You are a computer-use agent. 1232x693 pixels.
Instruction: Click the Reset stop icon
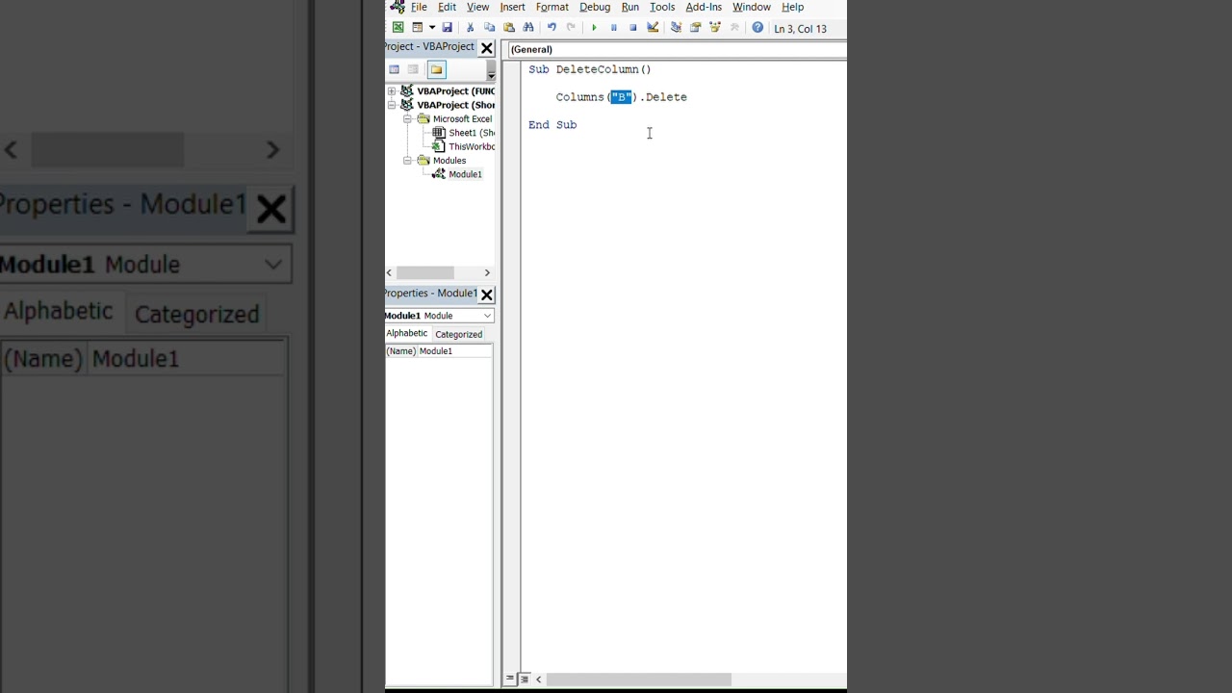pyautogui.click(x=632, y=28)
